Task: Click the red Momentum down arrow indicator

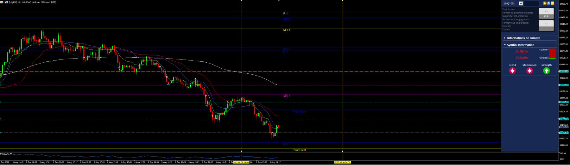Action: 529,71
